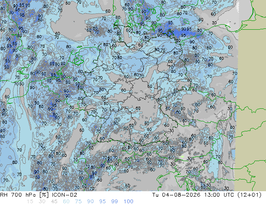Click the legend value 45
This screenshot has width=266, height=205.
[x=54, y=202]
